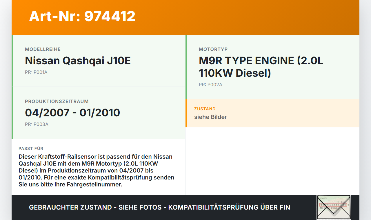Click the PRODUKTIONSZEITRAUM label

(x=57, y=102)
